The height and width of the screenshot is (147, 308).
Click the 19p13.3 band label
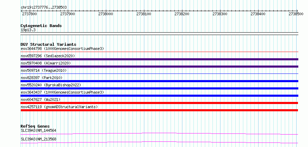tap(28, 30)
